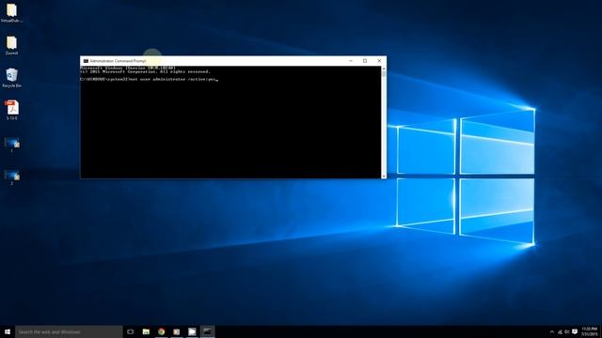Launch Google Chrome from the taskbar

tap(161, 331)
